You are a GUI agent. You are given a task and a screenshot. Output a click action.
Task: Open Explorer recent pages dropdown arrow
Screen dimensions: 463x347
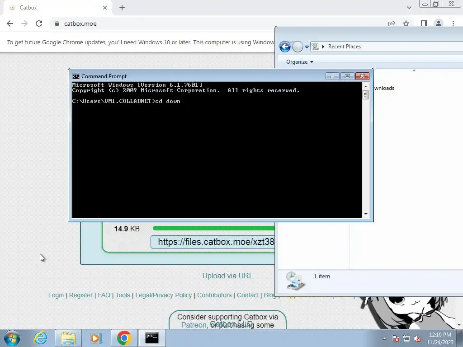coord(307,47)
